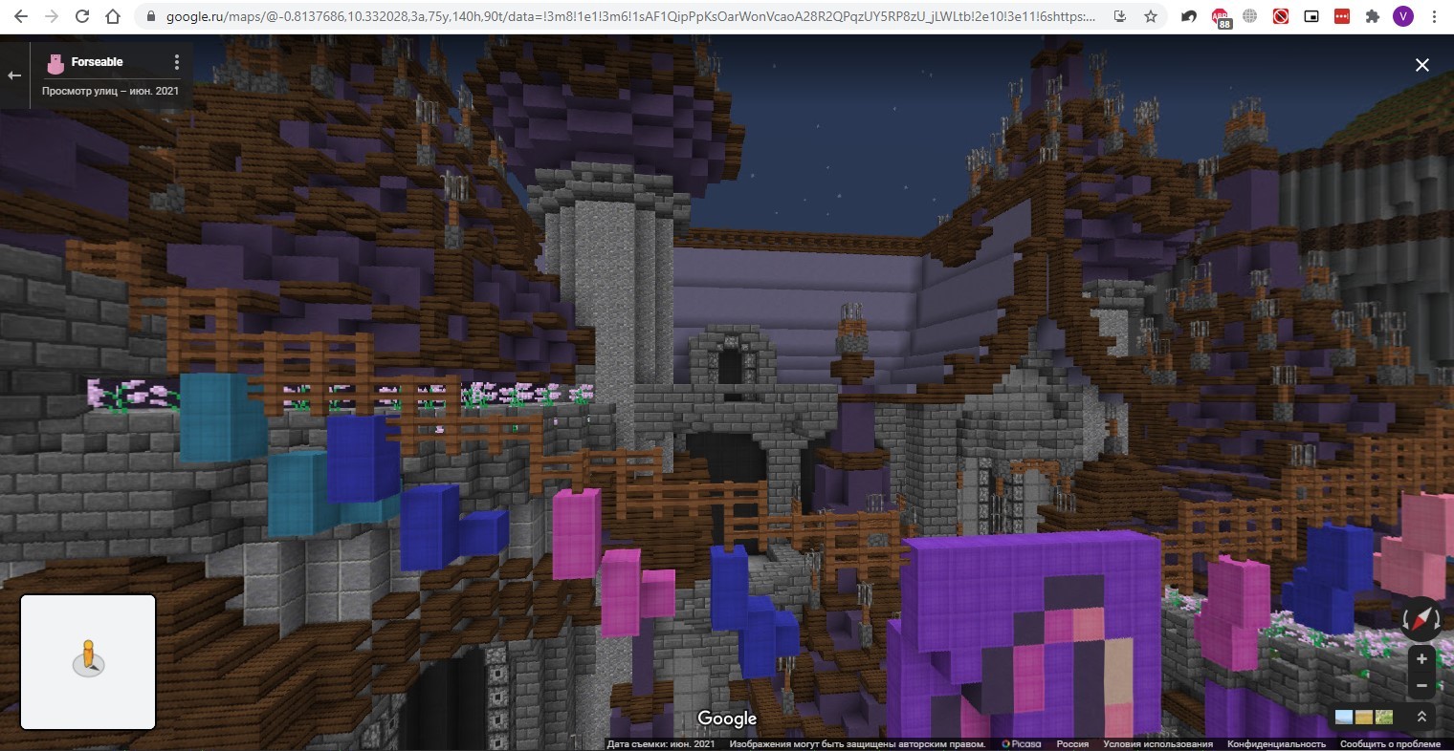Click the pink Forseable contributor avatar
This screenshot has height=751, width=1454.
(55, 63)
